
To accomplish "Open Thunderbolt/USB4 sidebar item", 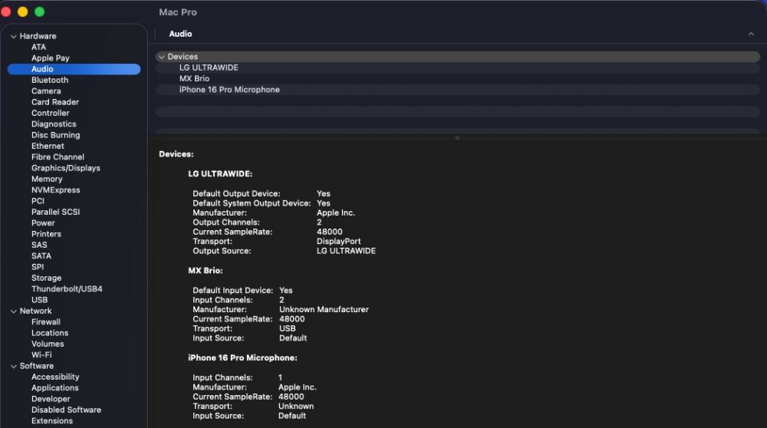I will click(67, 288).
